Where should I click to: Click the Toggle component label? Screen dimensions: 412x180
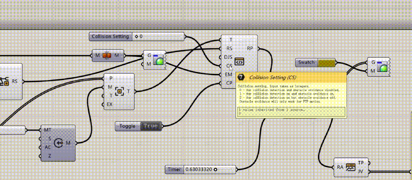[127, 126]
